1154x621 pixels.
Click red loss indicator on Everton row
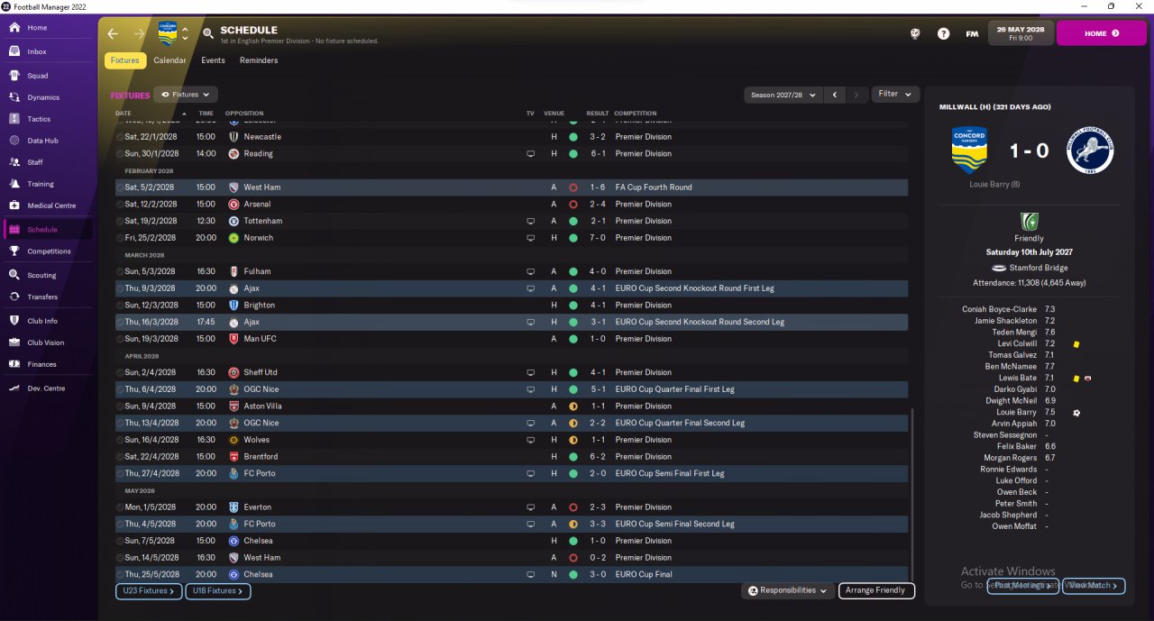point(572,507)
